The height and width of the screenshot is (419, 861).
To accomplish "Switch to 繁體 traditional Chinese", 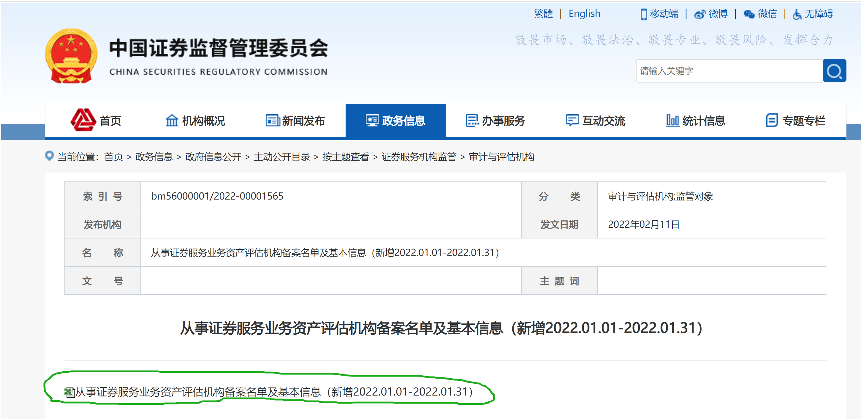I will (x=544, y=14).
